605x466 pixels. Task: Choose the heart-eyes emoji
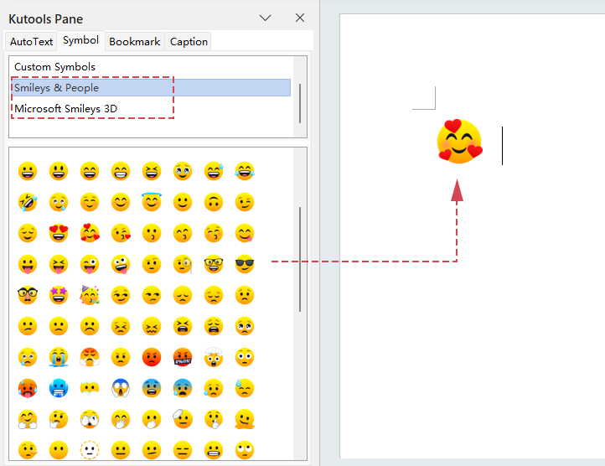click(x=59, y=233)
